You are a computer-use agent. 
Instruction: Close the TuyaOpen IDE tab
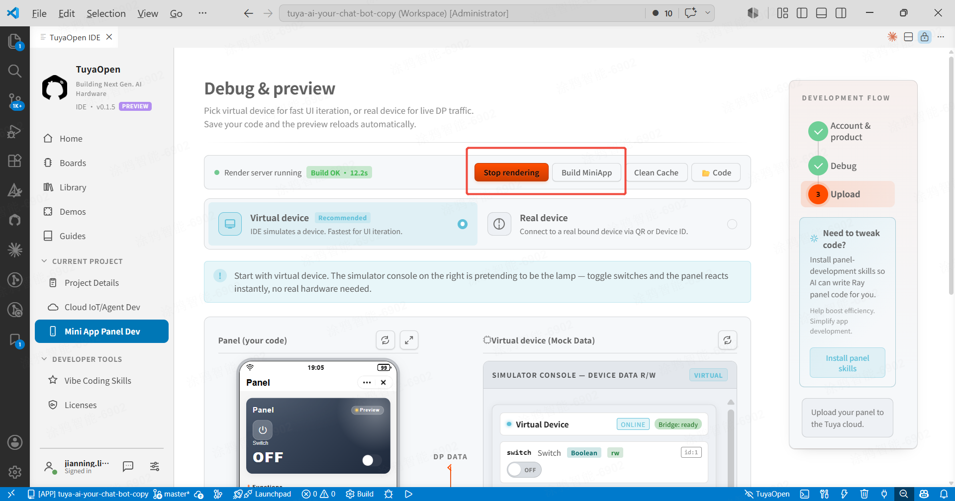pos(109,37)
